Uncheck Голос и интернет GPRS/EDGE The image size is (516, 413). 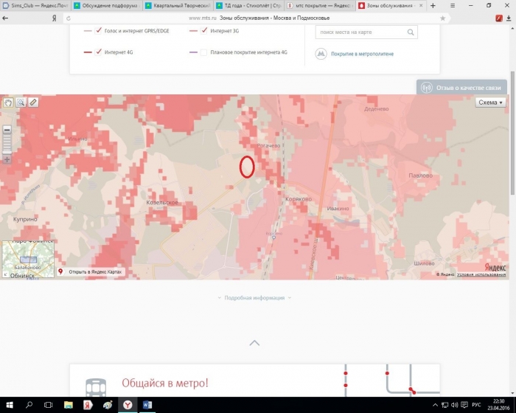98,31
